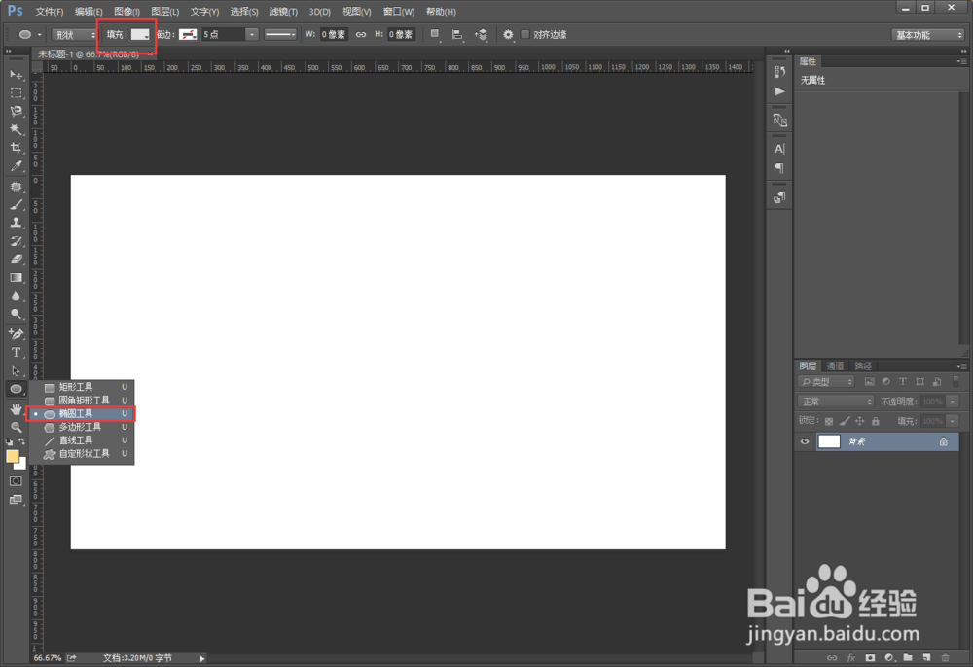Click the stroke color swatch 描边
The width and height of the screenshot is (973, 667).
(188, 35)
